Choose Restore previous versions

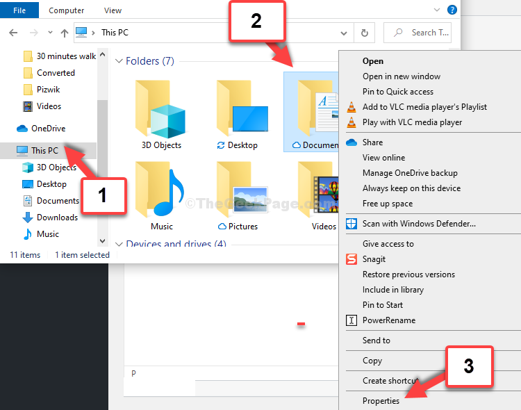408,274
